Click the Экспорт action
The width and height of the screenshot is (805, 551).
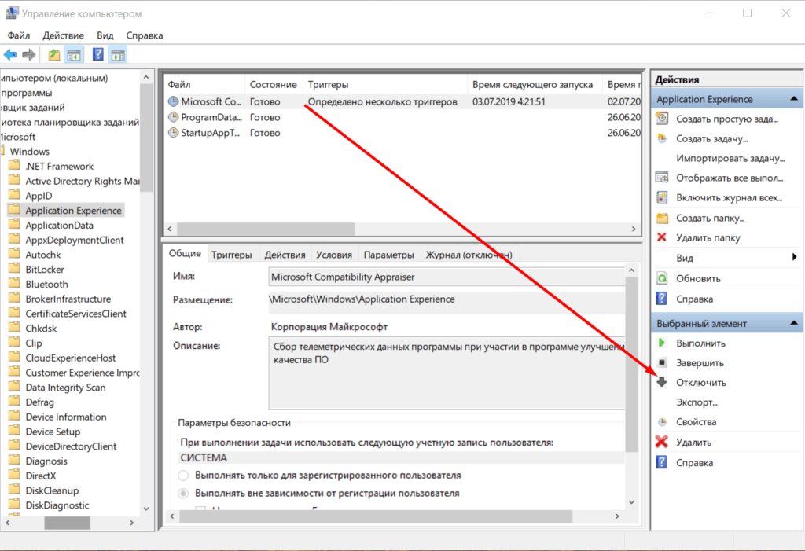tap(697, 402)
